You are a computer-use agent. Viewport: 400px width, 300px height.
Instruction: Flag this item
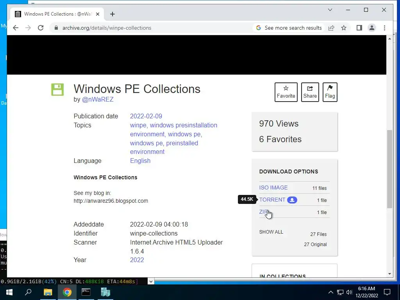pos(330,92)
